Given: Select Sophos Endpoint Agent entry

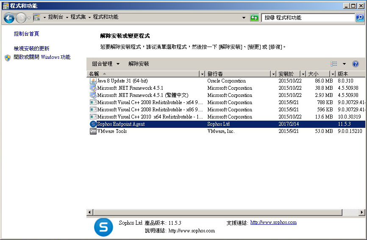Looking at the screenshot, I should tap(121, 124).
